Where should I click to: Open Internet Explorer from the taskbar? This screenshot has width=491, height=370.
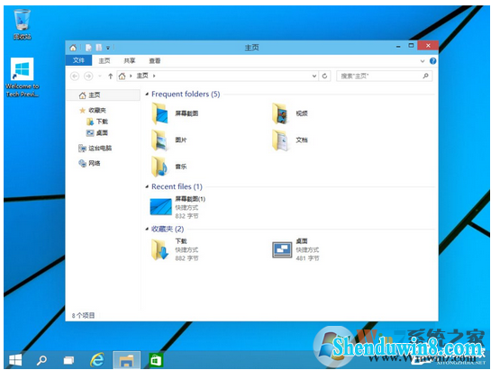pos(97,360)
